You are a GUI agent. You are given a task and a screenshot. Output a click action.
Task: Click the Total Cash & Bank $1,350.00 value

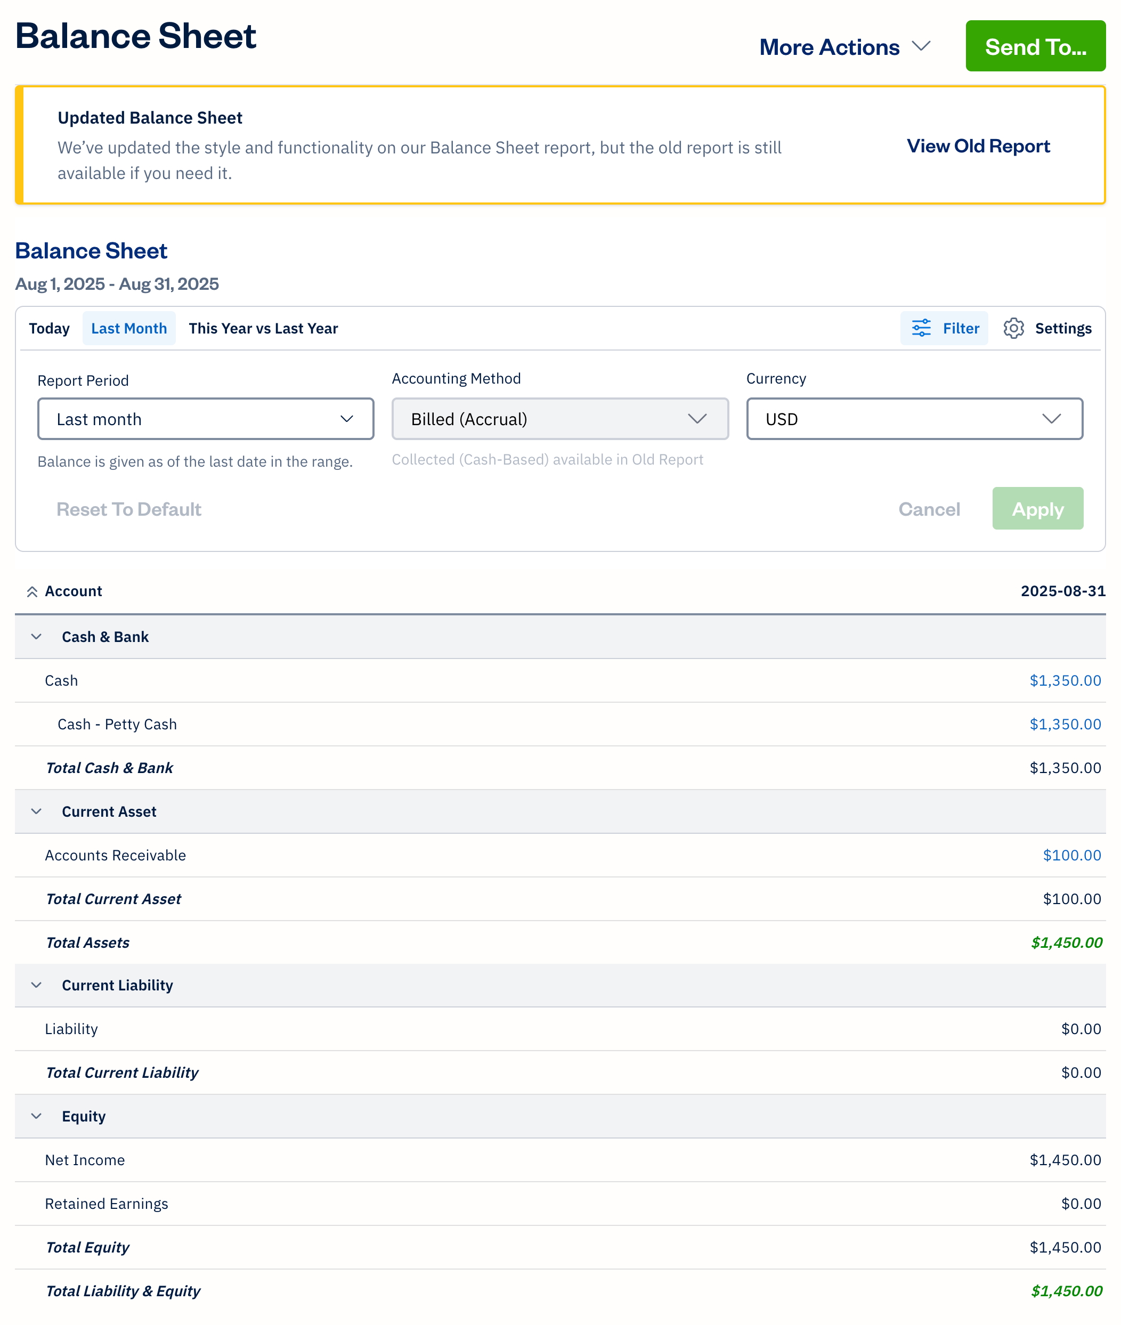(1065, 768)
